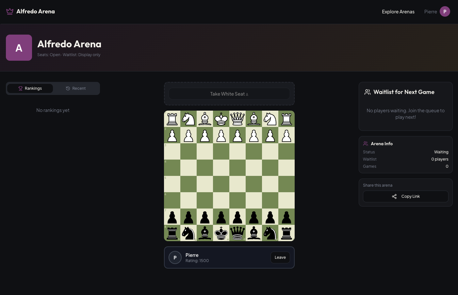Switch to the Rankings tab
Viewport: 458px width, 295px height.
click(30, 88)
